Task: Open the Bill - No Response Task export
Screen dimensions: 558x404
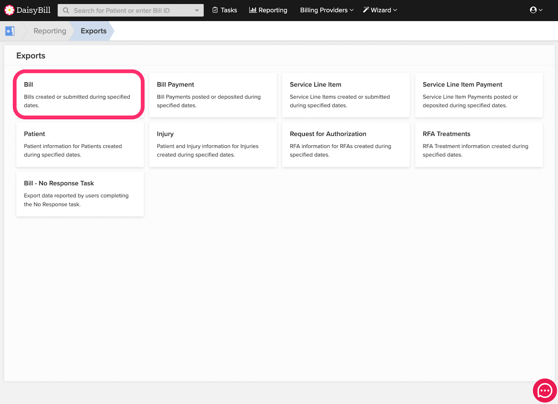Action: click(x=80, y=194)
